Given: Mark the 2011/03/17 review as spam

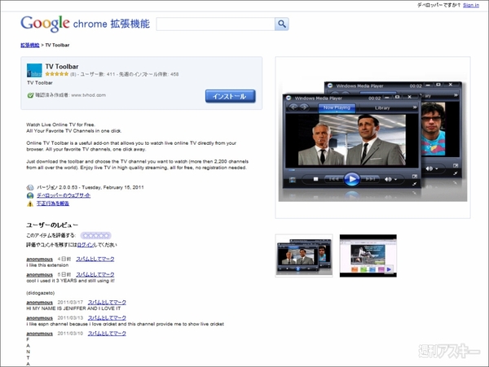Looking at the screenshot, I should click(x=107, y=302).
